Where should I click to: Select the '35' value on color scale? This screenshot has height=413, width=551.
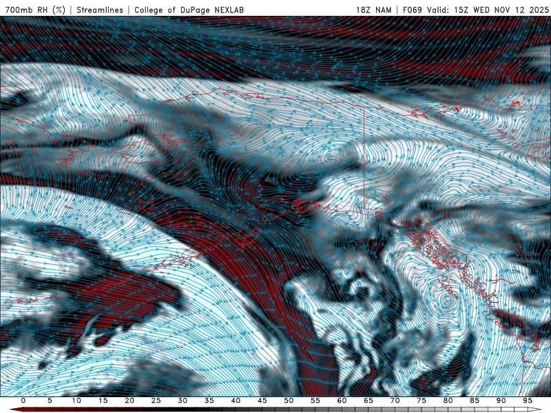click(209, 401)
